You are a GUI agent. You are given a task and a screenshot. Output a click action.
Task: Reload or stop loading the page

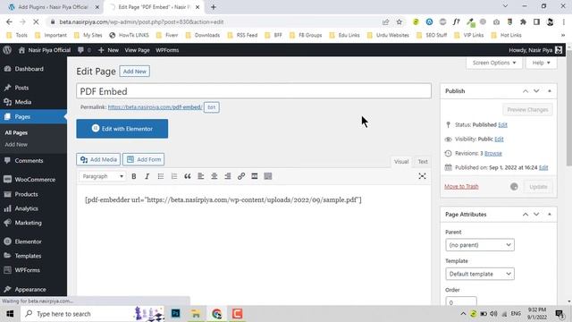click(36, 21)
